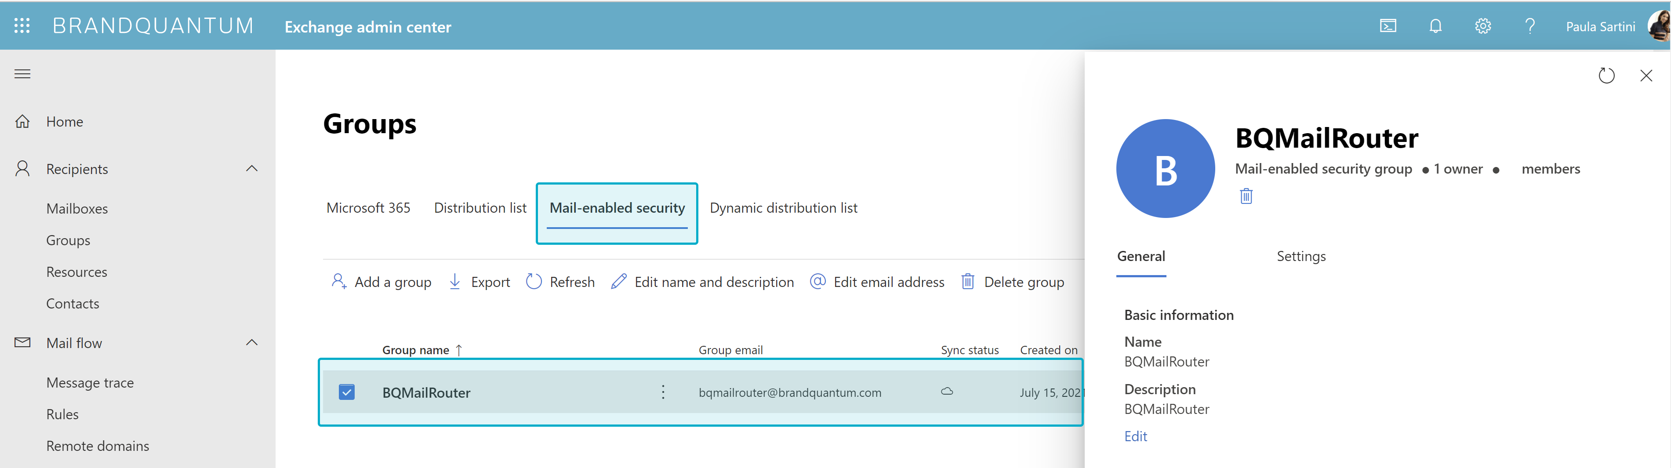Image resolution: width=1671 pixels, height=468 pixels.
Task: Click the Refresh circular arrow icon
Action: [x=534, y=281]
